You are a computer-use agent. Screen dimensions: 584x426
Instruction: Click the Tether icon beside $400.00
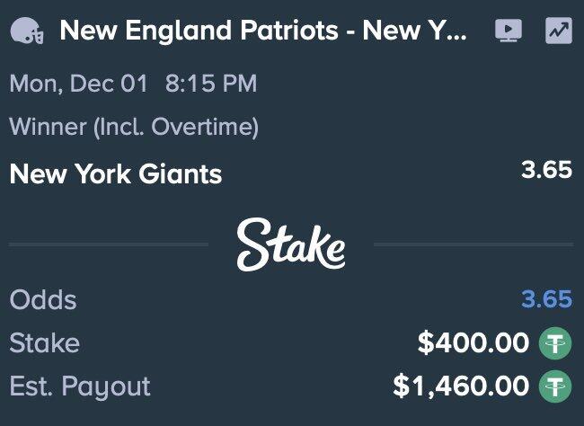[x=554, y=342]
